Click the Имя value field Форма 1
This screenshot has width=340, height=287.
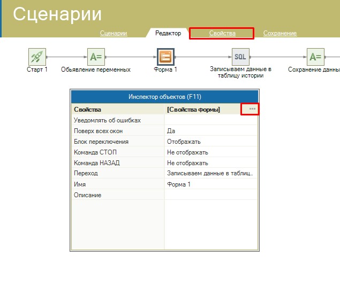211,184
